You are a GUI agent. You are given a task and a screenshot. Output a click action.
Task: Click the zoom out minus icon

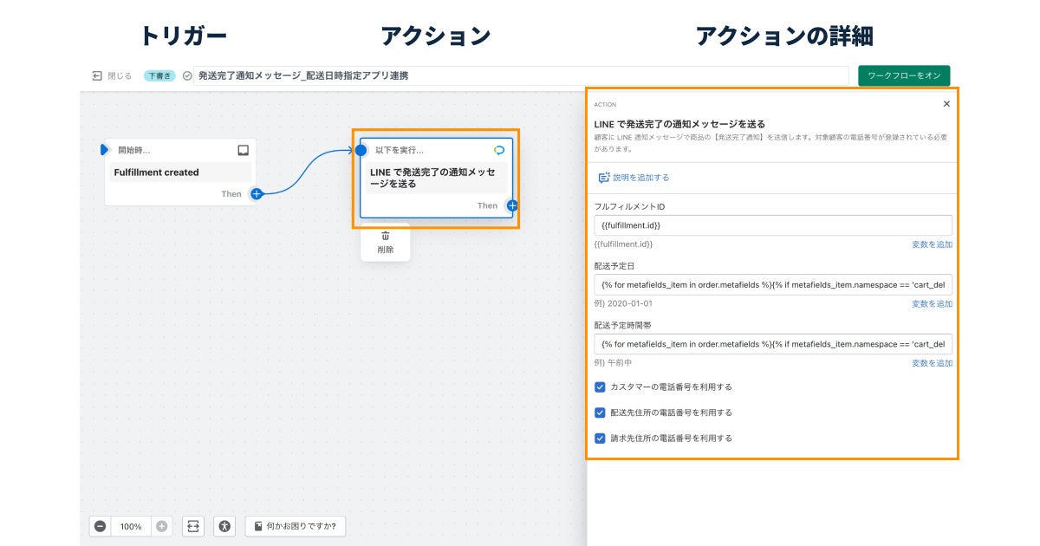pyautogui.click(x=101, y=526)
